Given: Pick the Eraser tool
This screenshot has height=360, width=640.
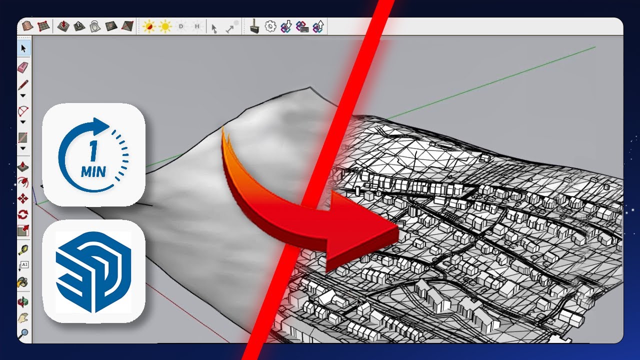Looking at the screenshot, I should 23,67.
